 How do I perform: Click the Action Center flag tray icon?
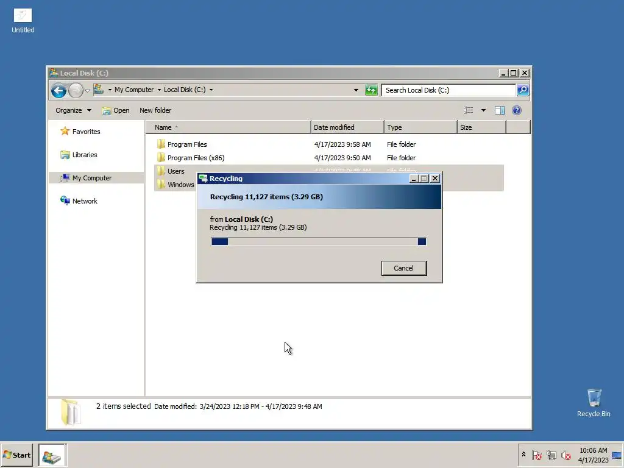(x=537, y=455)
